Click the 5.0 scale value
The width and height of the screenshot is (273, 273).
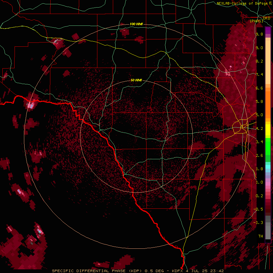coord(259,115)
